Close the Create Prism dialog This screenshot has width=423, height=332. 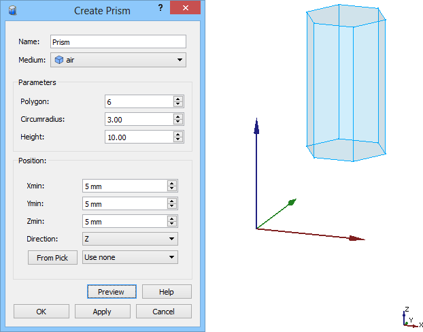point(186,7)
